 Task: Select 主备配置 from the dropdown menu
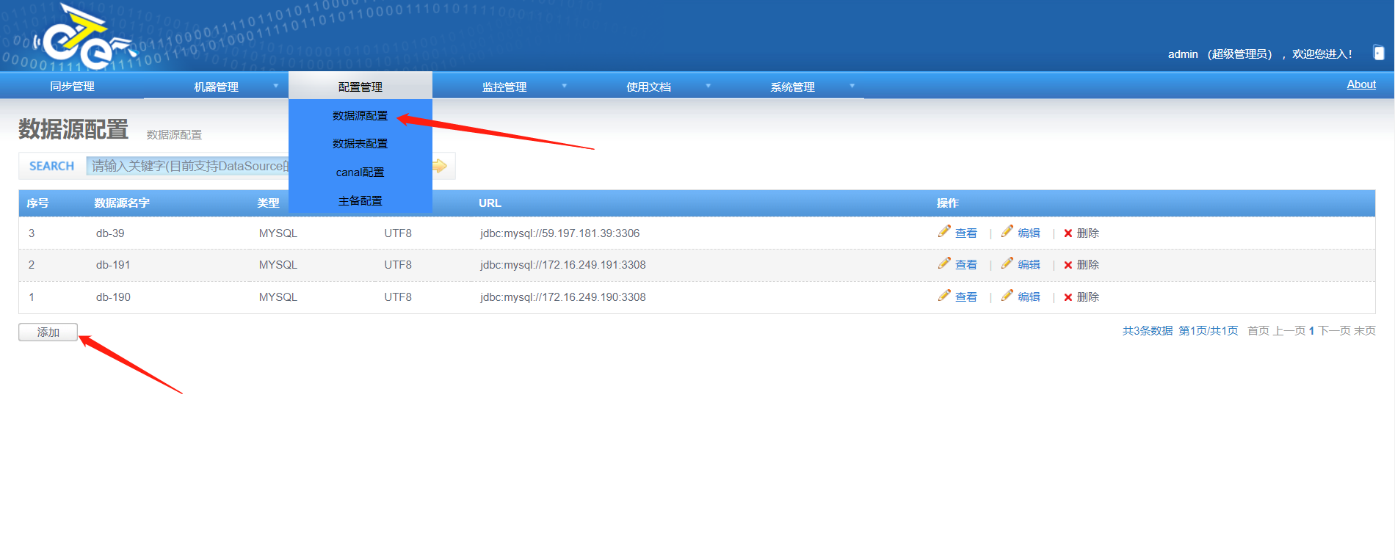point(360,201)
